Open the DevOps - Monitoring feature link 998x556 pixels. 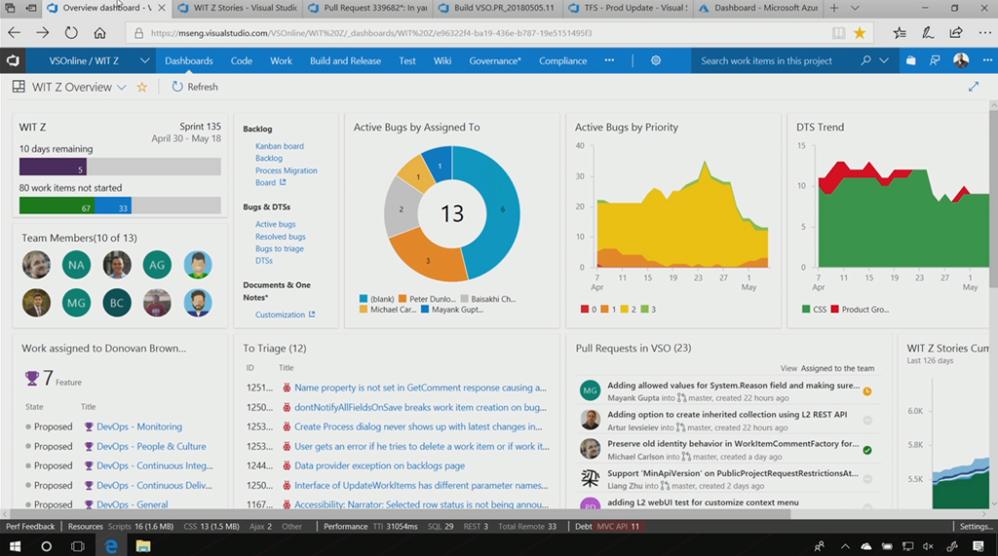click(x=138, y=426)
